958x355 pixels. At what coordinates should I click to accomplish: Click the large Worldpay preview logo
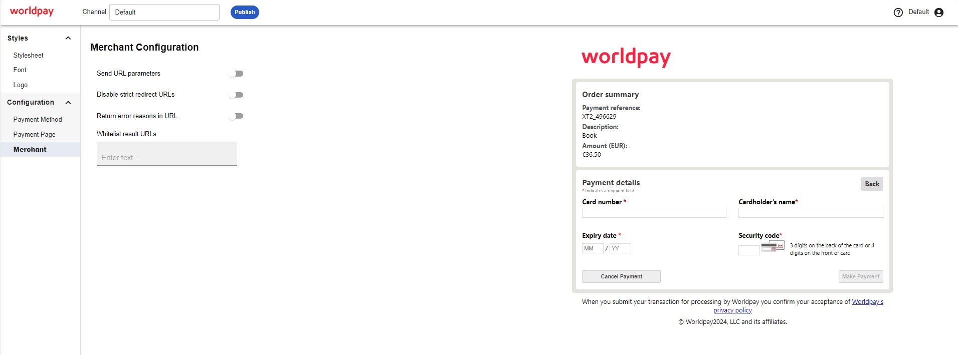tap(626, 57)
